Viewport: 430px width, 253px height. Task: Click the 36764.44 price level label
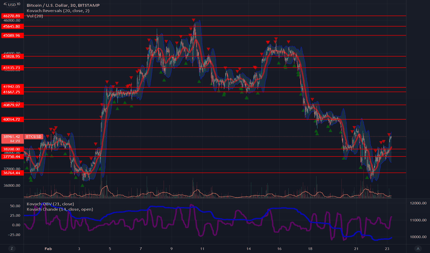pyautogui.click(x=12, y=173)
